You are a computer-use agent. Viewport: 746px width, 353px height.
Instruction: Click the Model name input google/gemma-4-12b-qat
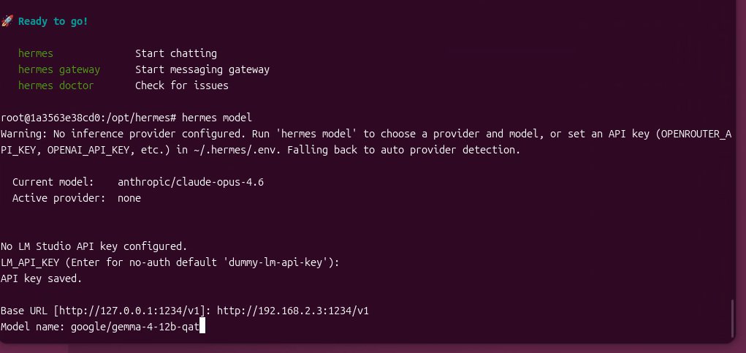tap(135, 327)
